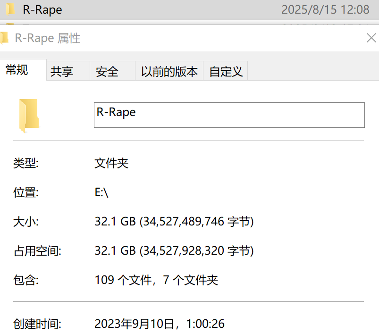Click the folder name input field
Viewport: 379px width, 333px height.
[x=229, y=115]
